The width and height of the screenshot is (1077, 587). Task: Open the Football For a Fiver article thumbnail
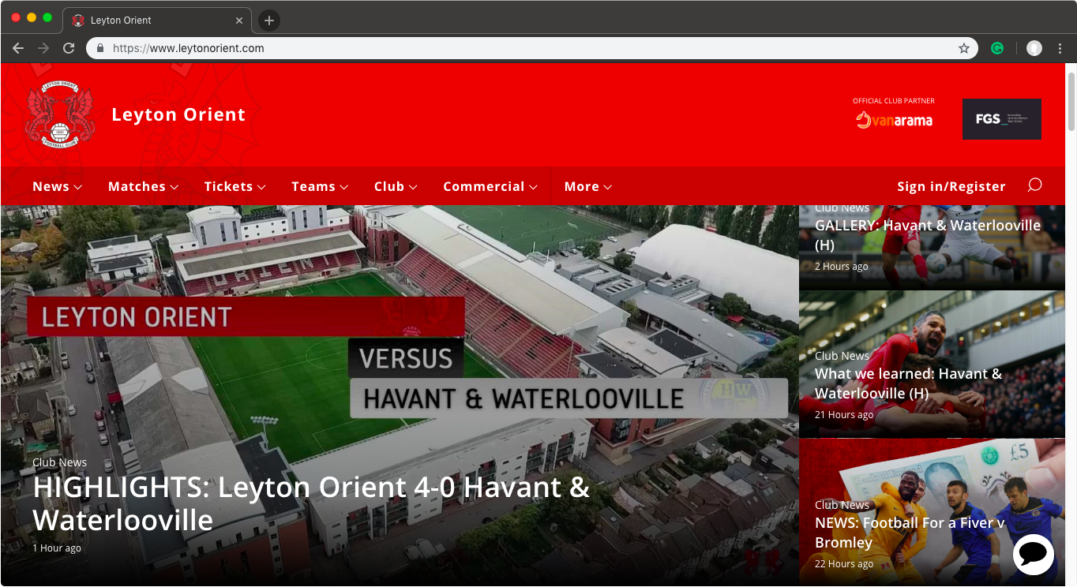(932, 511)
